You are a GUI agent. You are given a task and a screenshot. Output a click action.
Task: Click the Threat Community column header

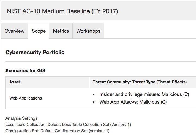click(140, 82)
